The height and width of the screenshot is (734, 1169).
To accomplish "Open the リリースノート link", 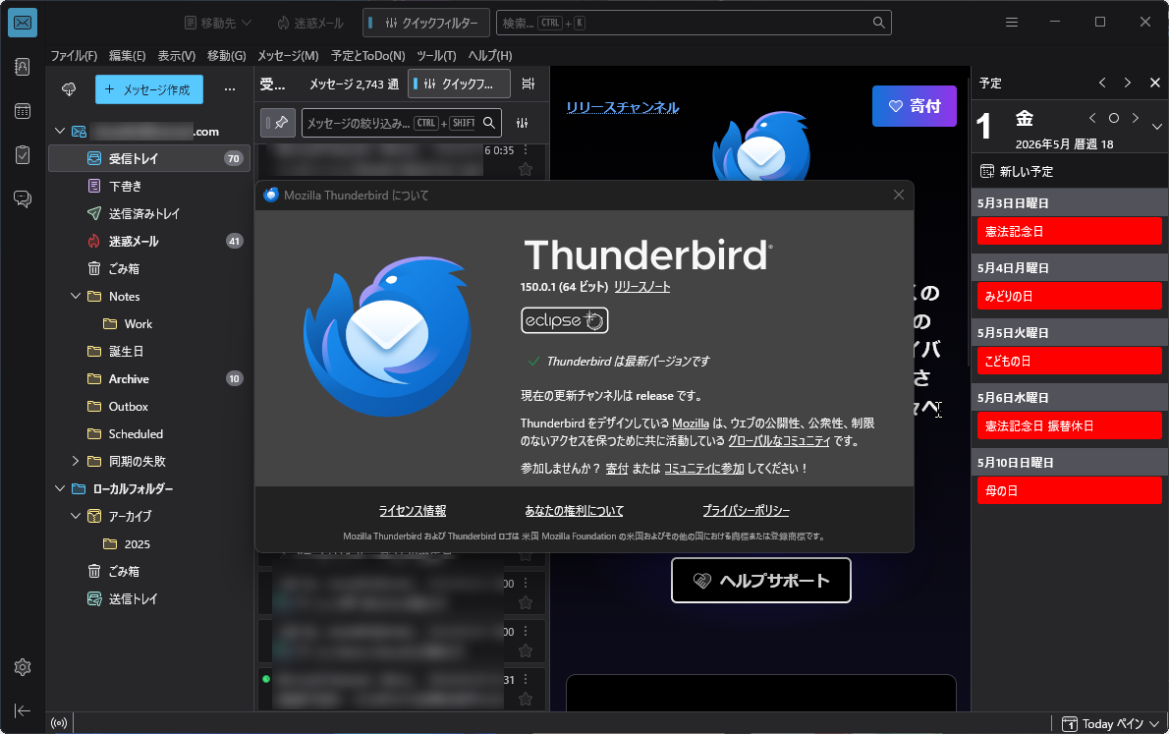I will (x=641, y=287).
